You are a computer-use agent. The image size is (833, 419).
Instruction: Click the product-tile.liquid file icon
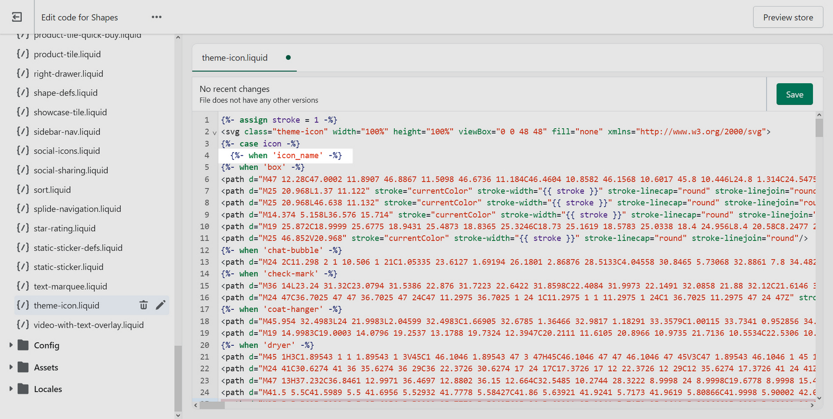coord(22,54)
